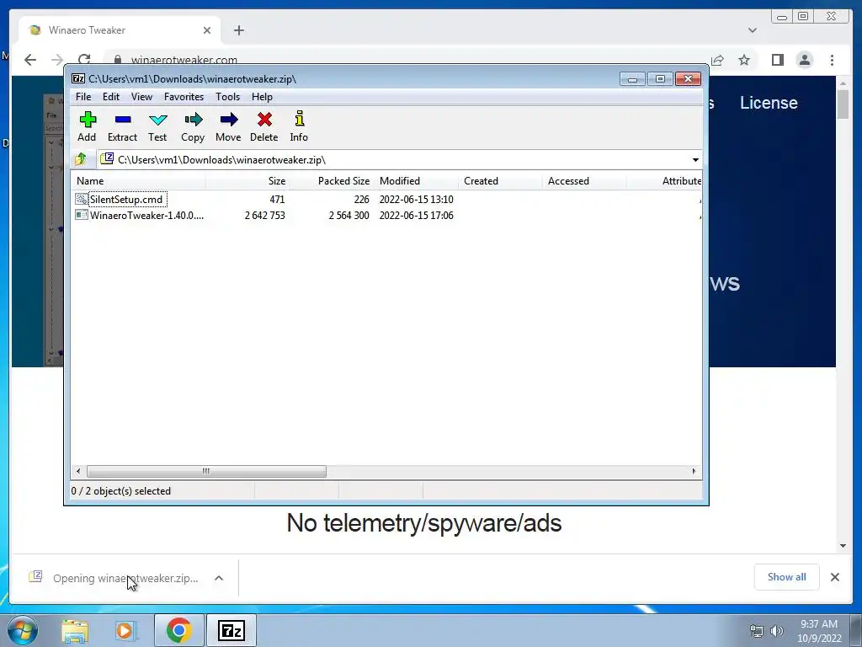Viewport: 862px width, 647px height.
Task: Open the File menu
Action: 83,97
